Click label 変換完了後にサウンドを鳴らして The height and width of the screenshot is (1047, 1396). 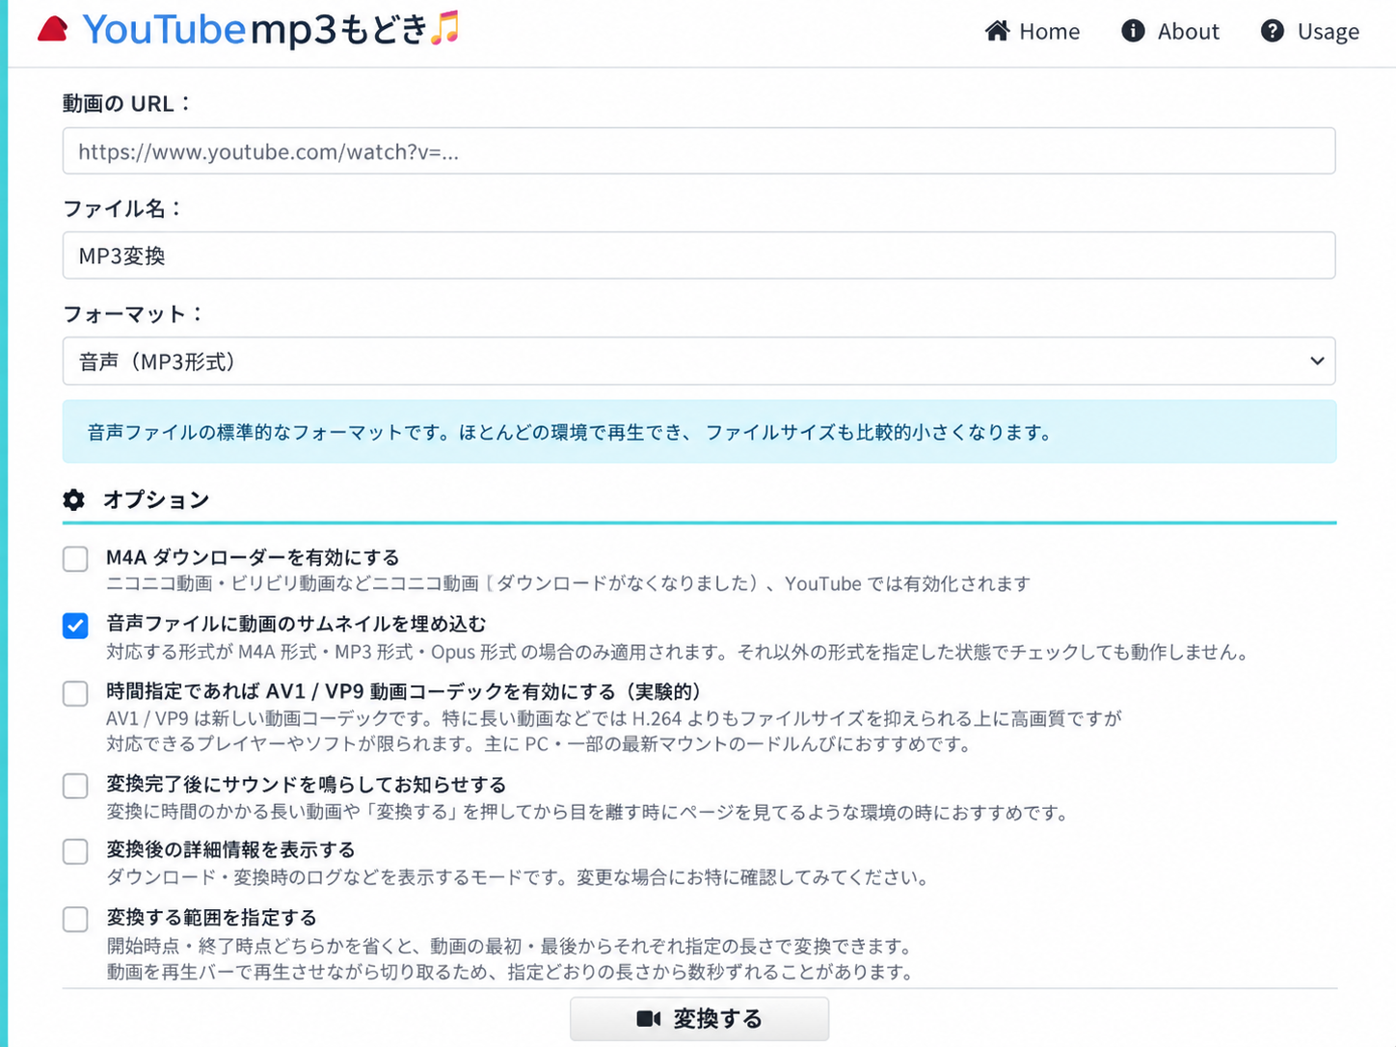(306, 785)
